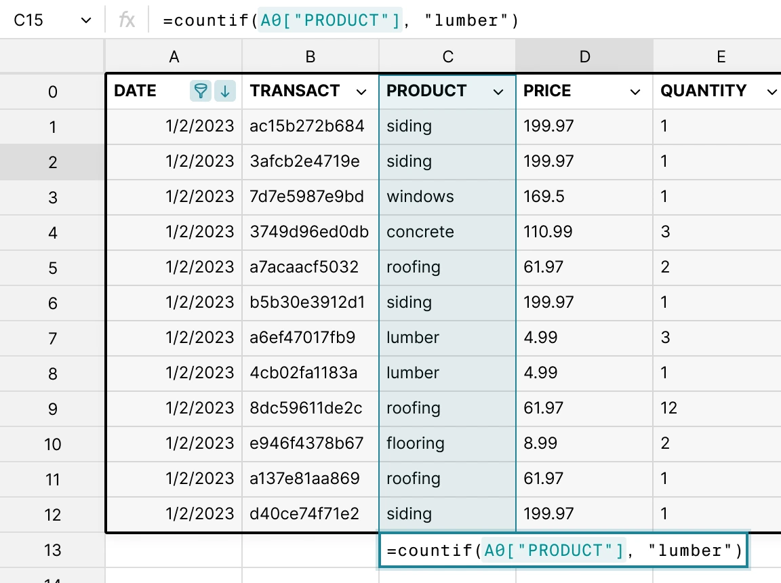Click the fx function icon
The image size is (781, 583).
(127, 20)
